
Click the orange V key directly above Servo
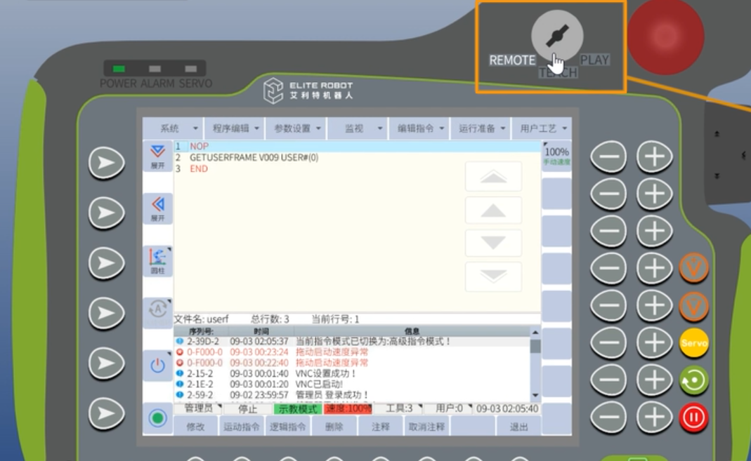[694, 306]
